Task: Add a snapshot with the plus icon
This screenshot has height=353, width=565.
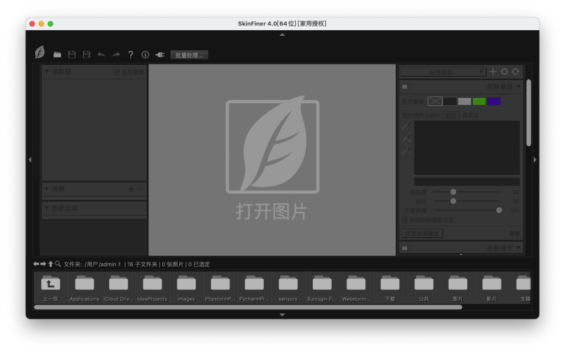Action: pos(131,189)
